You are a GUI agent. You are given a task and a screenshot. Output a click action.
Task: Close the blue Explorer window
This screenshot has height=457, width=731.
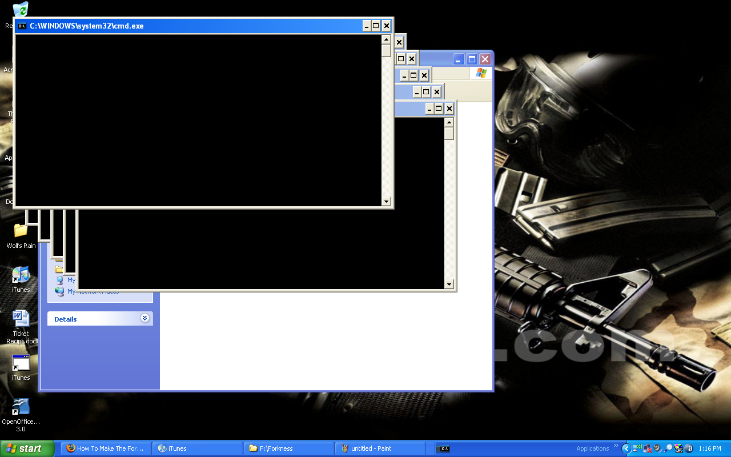coord(485,59)
